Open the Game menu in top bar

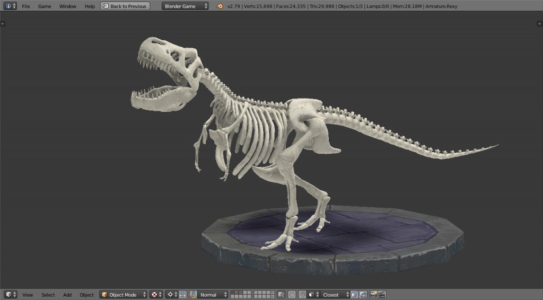45,6
